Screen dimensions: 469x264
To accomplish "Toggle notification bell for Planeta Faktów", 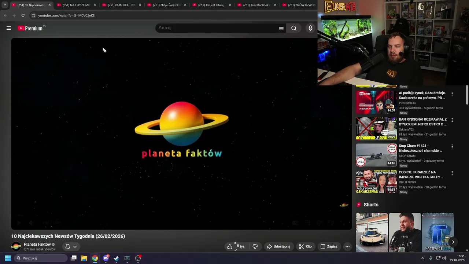I will (x=67, y=246).
